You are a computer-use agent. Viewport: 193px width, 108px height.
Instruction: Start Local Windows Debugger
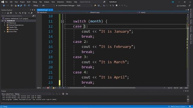click(x=65, y=6)
